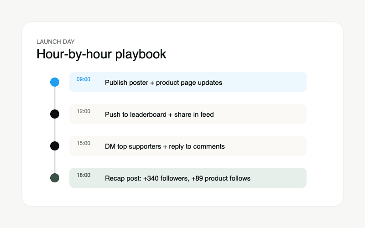Click the green 18:00 timeline dot
The image size is (365, 228).
click(55, 178)
